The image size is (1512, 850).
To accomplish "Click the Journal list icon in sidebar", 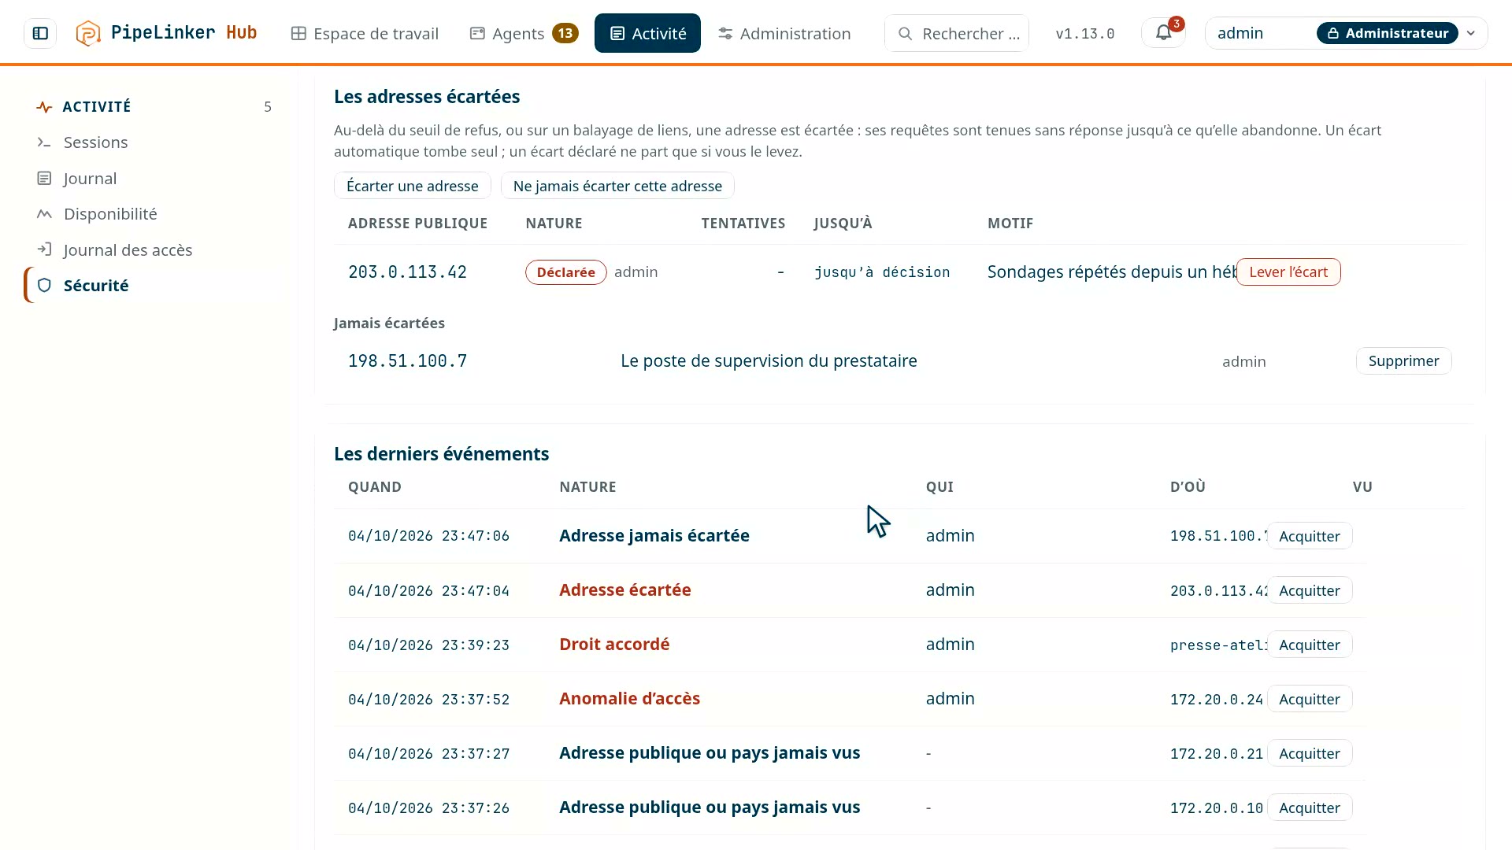I will click(44, 179).
